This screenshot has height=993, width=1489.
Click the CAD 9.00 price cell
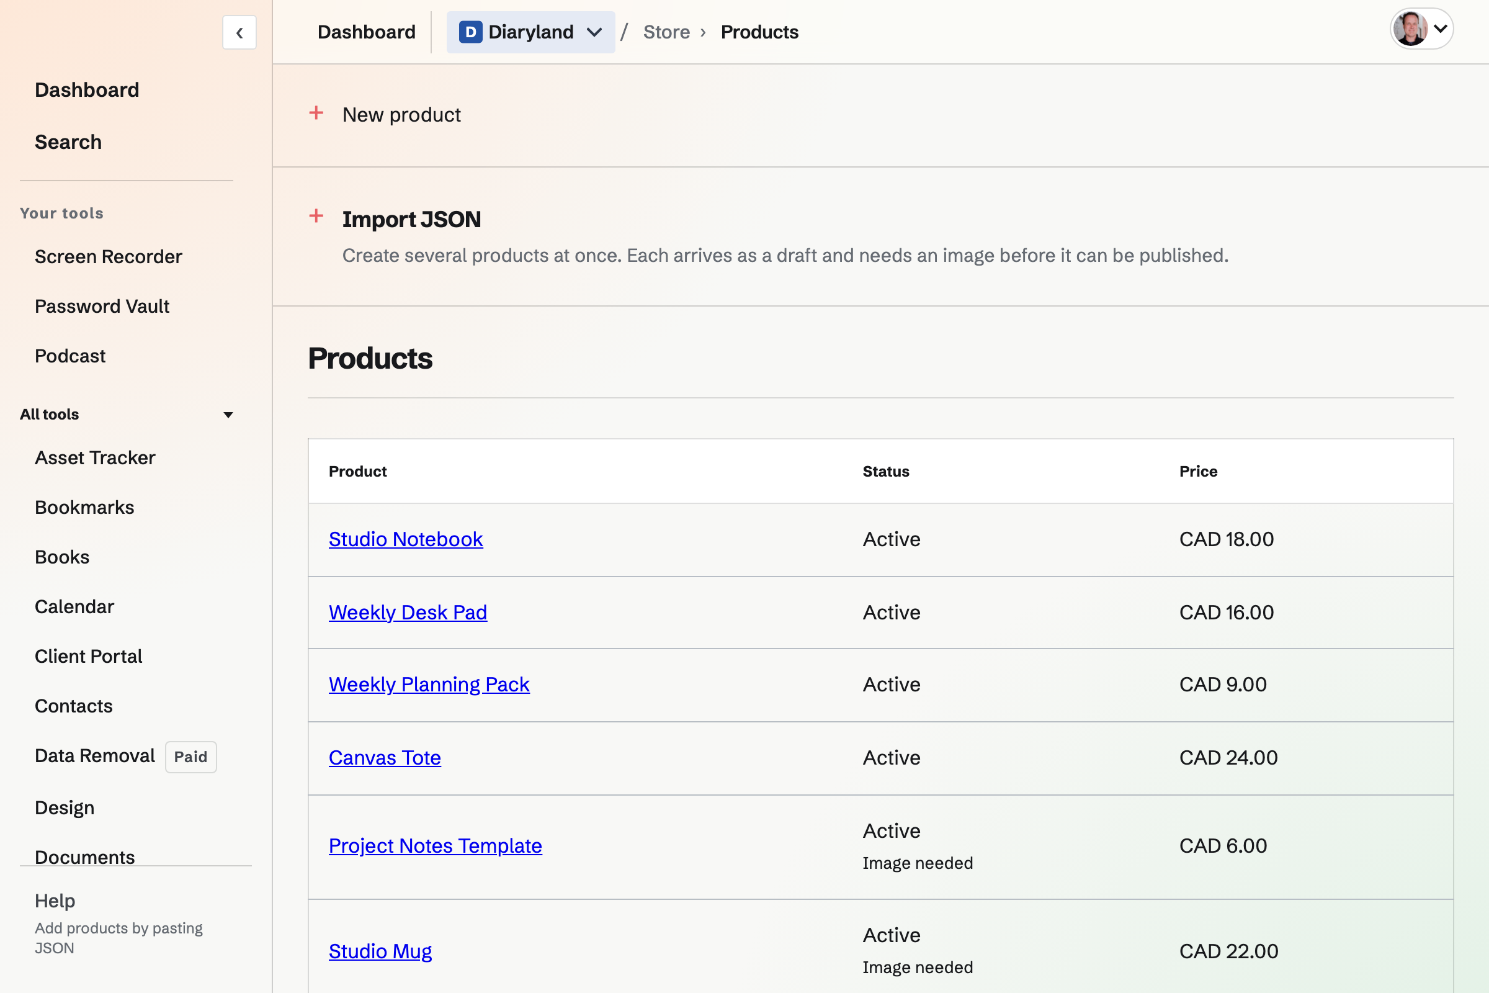pos(1222,685)
